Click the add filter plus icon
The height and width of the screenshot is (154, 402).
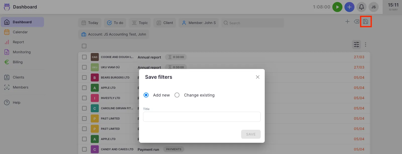click(x=347, y=22)
